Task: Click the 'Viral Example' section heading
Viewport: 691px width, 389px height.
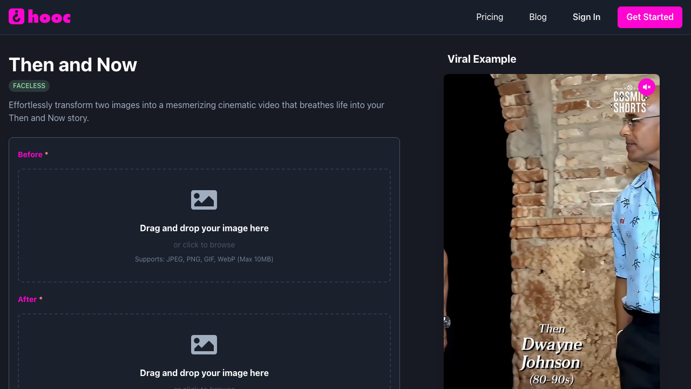Action: pos(482,59)
